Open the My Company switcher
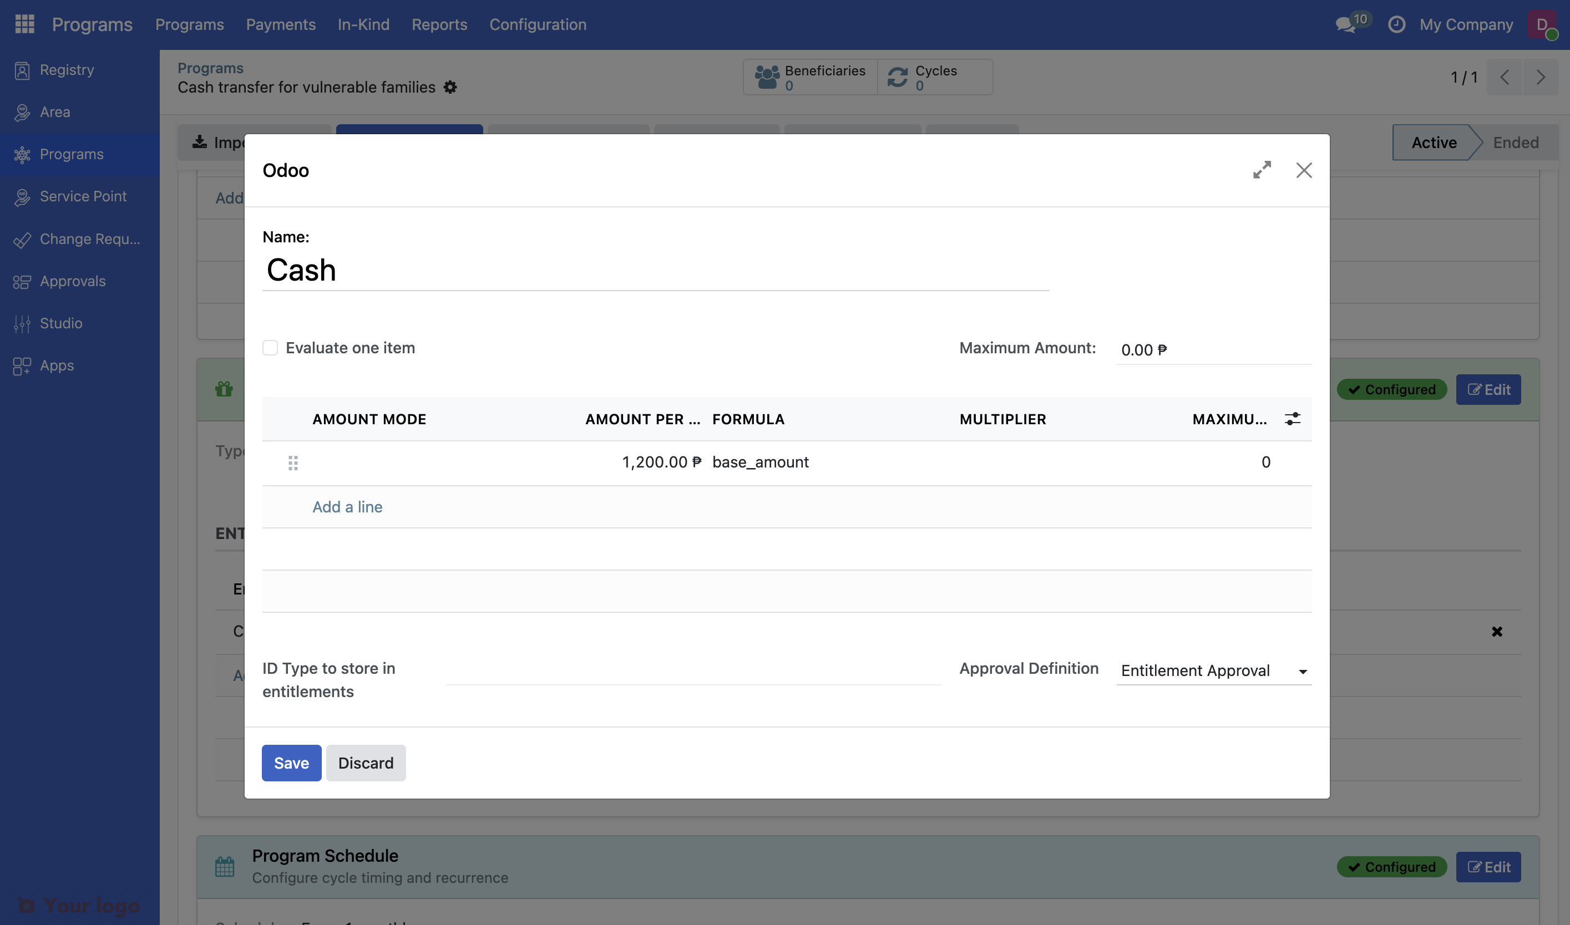Screen dimensions: 1570x925 pyautogui.click(x=1466, y=24)
